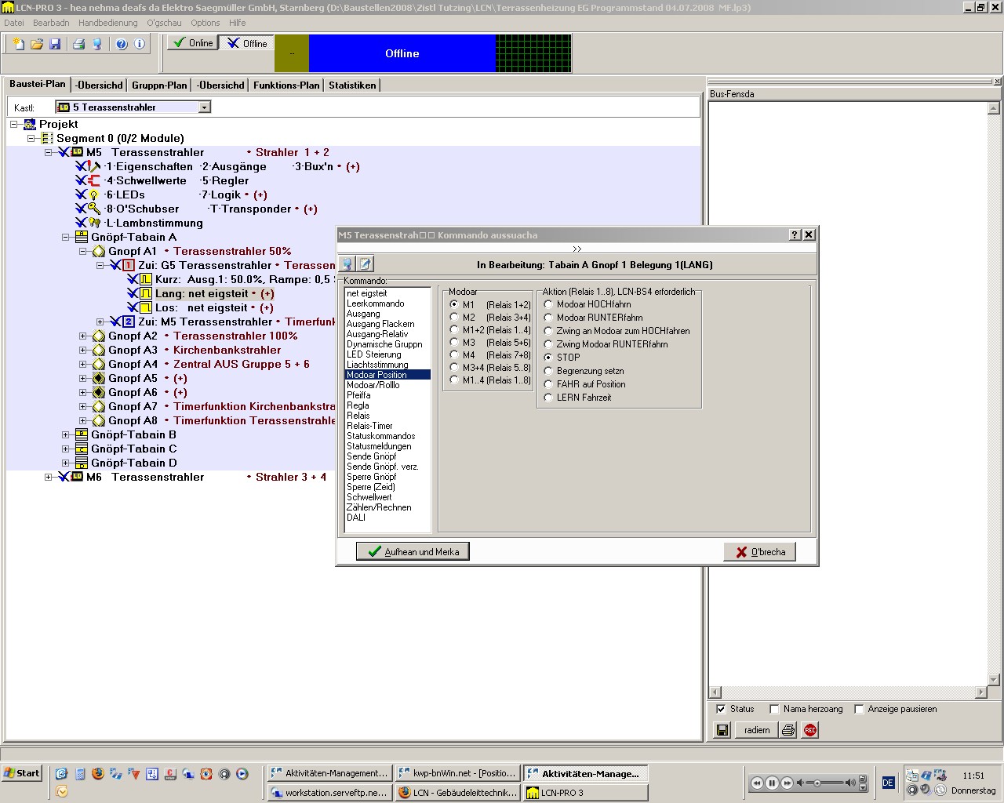
Task: Enable the Anzeige pausieren checkbox
Action: [859, 709]
